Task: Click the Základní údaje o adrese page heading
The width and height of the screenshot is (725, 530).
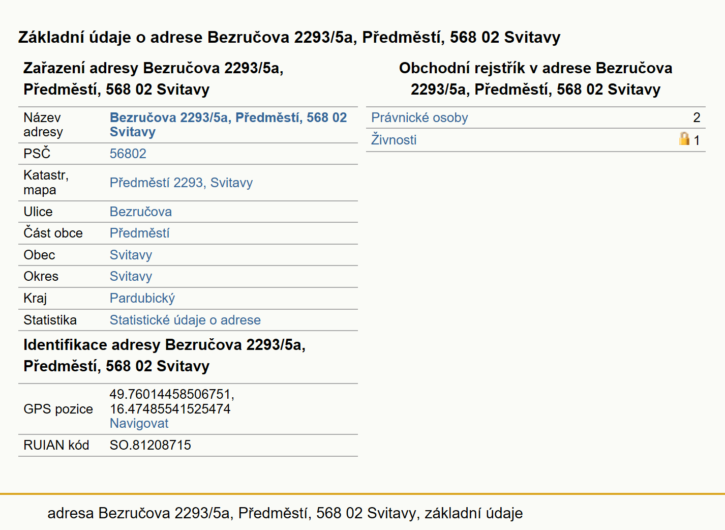Action: click(x=289, y=37)
